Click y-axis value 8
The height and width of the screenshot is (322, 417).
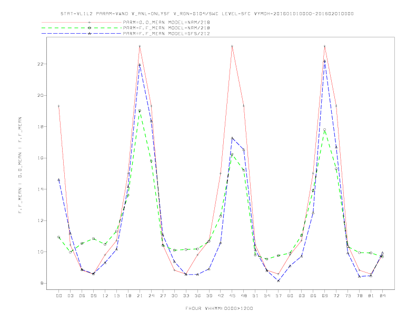(42, 283)
